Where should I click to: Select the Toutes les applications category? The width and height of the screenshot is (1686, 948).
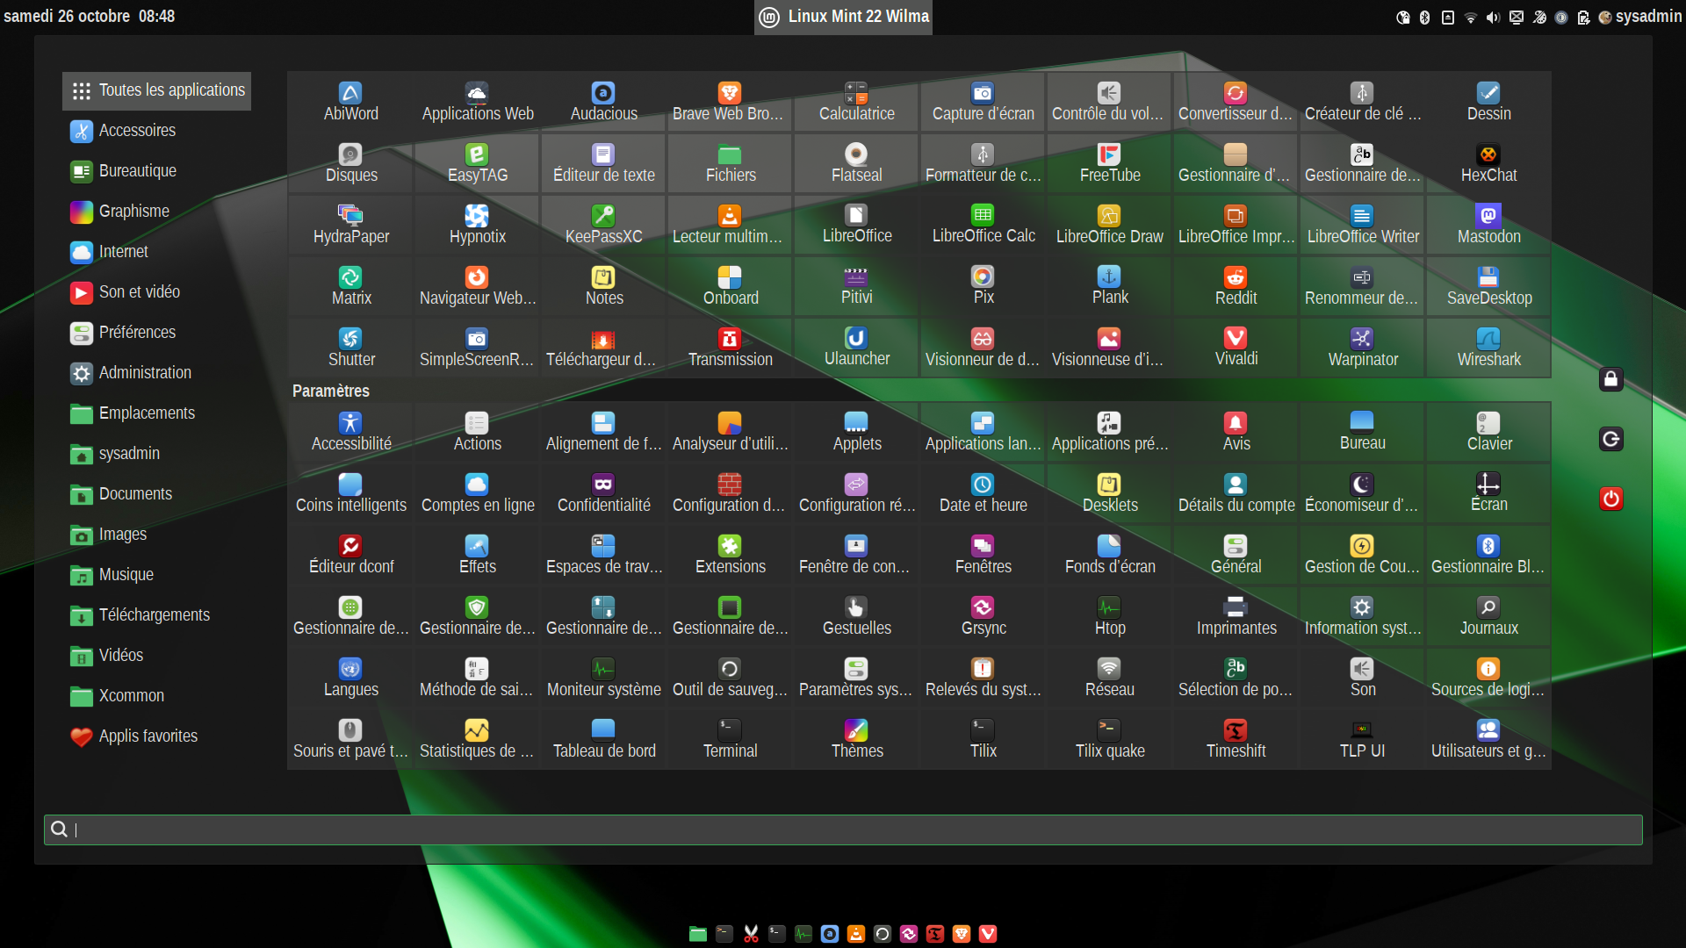pos(157,90)
